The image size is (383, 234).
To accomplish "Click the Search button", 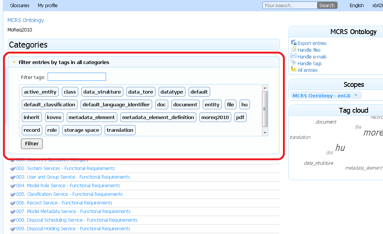I will [x=327, y=5].
